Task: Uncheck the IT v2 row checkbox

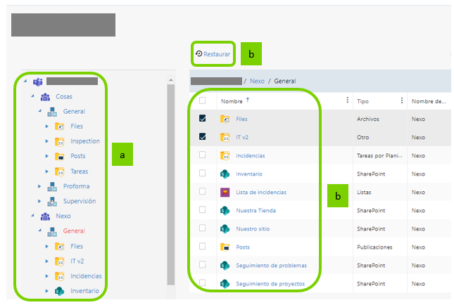Action: [x=203, y=136]
